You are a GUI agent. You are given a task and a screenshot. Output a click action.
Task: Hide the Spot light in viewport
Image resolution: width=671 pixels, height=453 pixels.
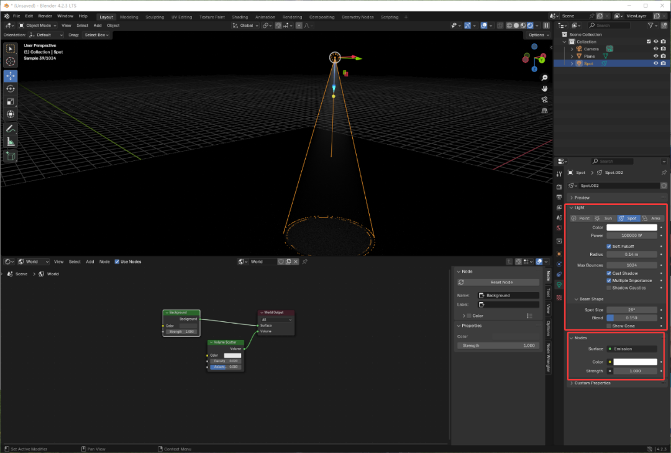pyautogui.click(x=655, y=63)
